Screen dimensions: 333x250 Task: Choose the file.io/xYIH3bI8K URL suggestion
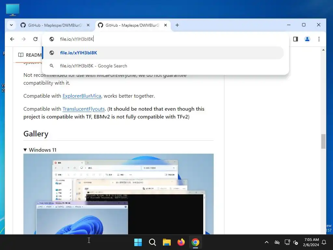163,53
